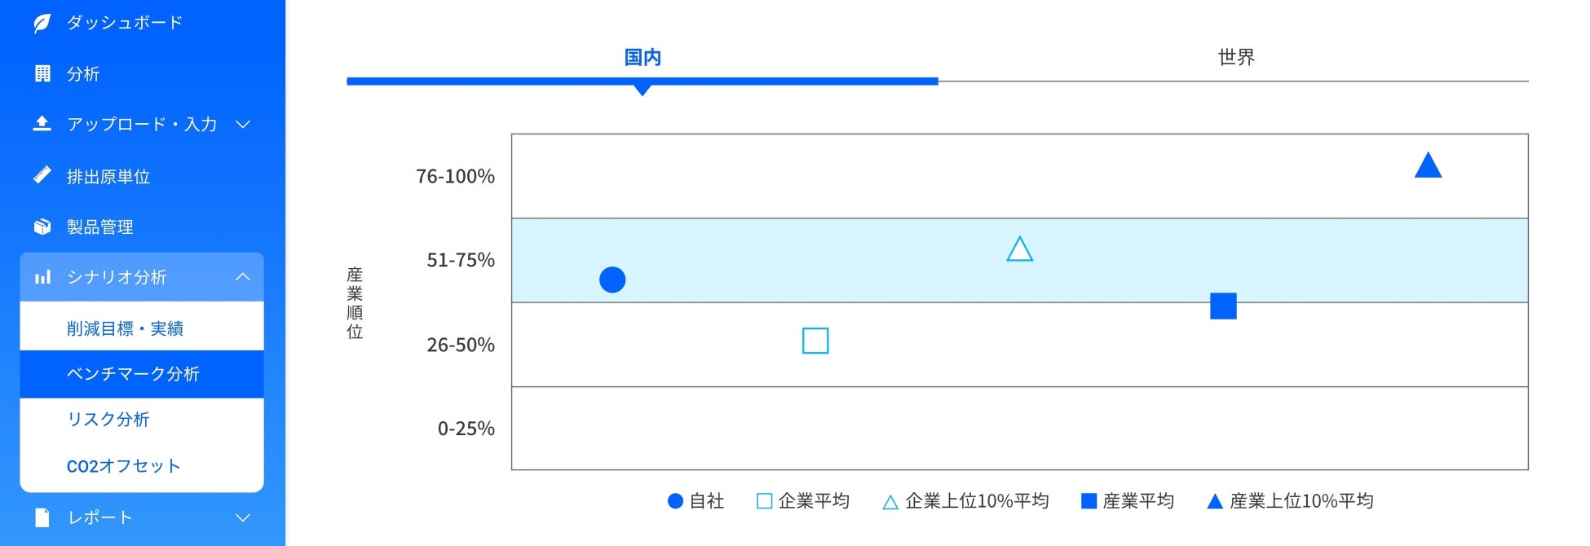Toggle 企業平均 legend entry
1590x546 pixels.
[803, 501]
